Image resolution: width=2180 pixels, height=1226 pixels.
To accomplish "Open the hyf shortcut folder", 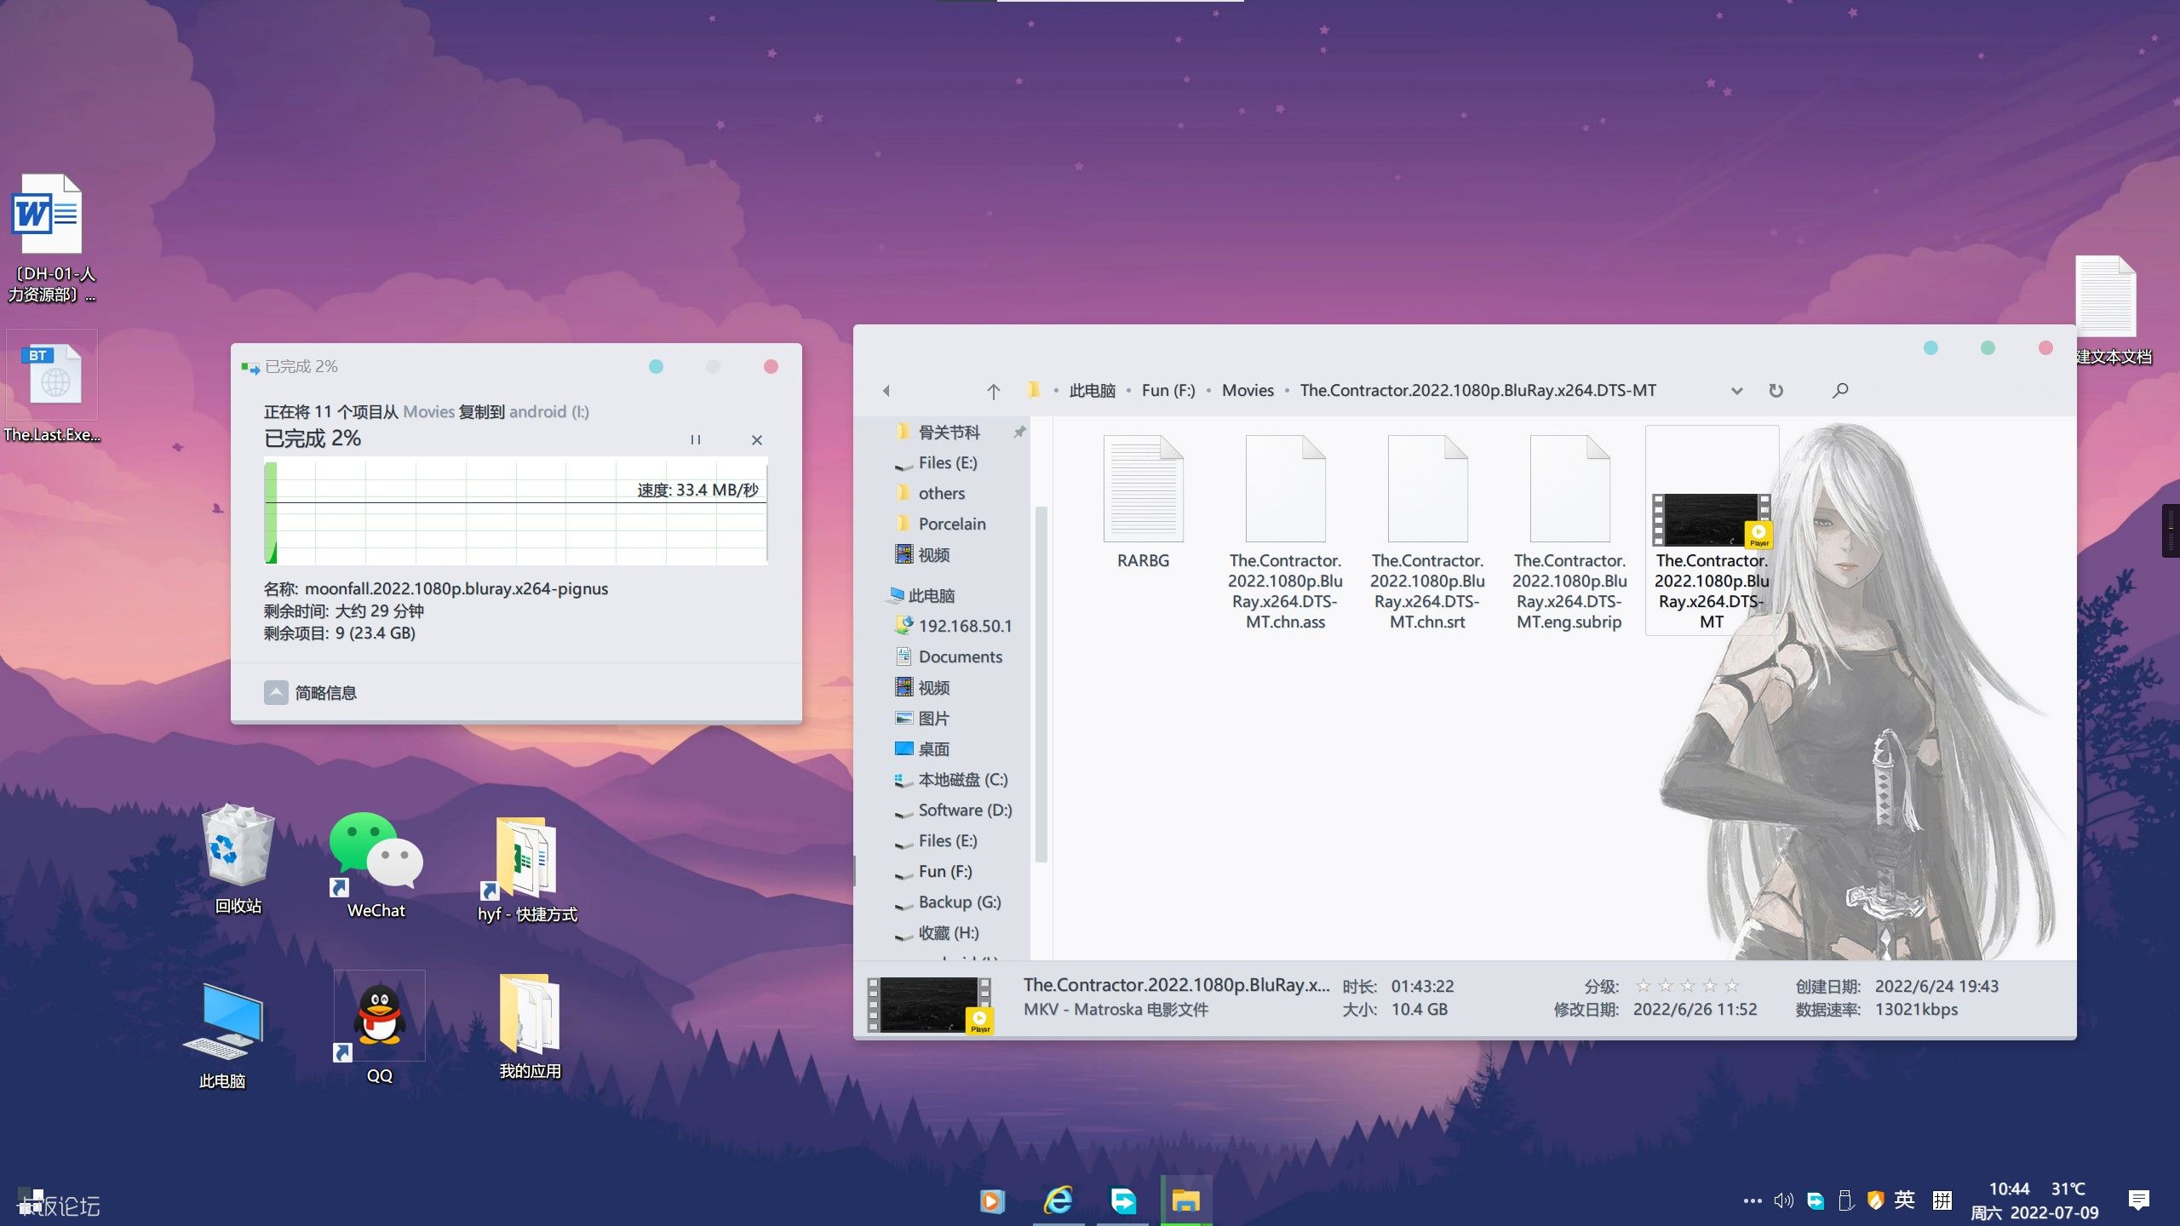I will coord(527,869).
